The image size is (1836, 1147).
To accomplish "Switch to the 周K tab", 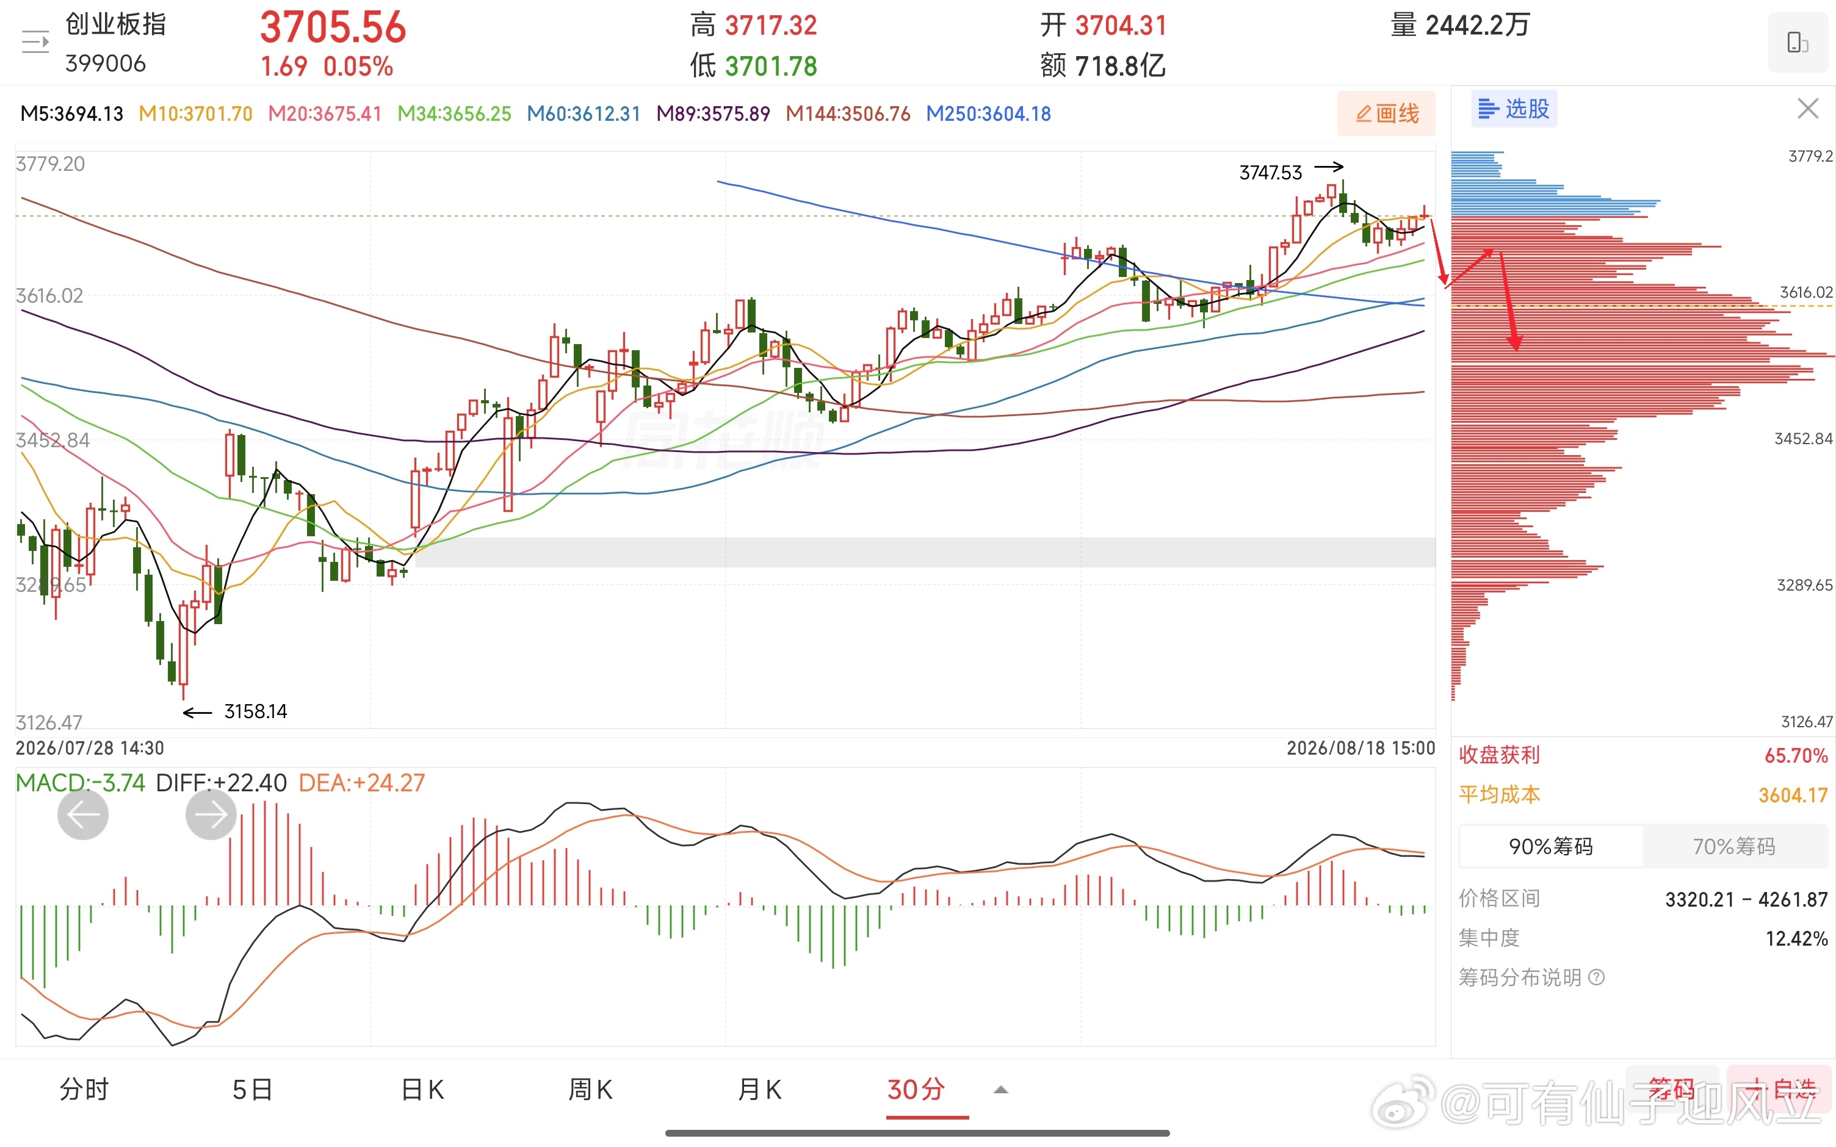I will click(x=590, y=1090).
